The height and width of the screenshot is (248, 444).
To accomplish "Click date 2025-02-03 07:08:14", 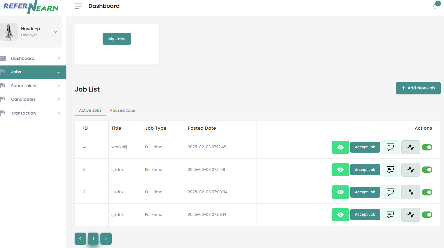I will 207,215.
